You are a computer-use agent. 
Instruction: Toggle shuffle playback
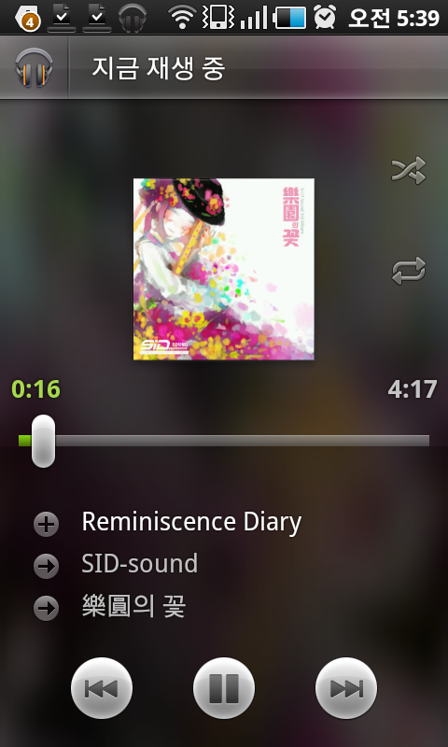click(409, 170)
